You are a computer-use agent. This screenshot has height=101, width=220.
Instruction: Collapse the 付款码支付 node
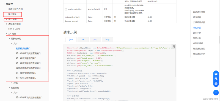click(x=9, y=39)
